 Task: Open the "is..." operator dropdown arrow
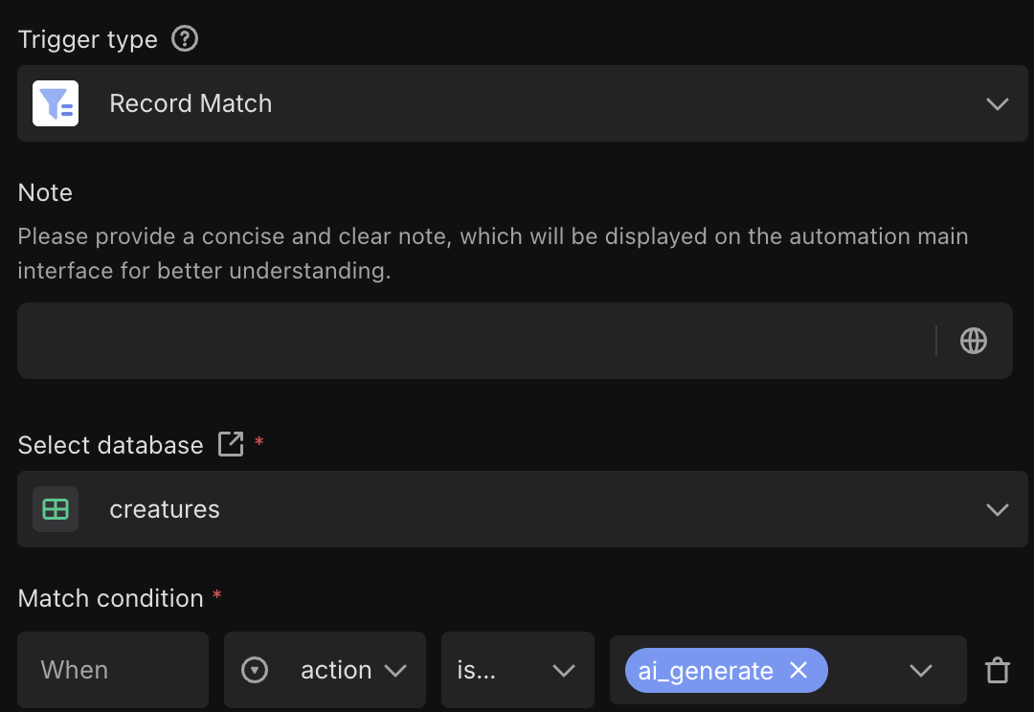point(564,671)
